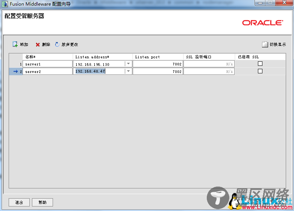Click the server2 name field

[x=48, y=71]
